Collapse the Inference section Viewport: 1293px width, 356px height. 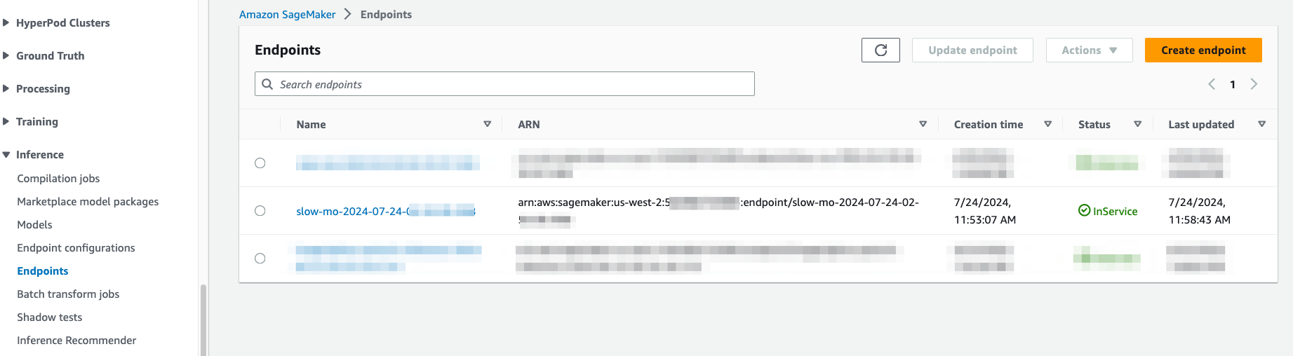click(6, 154)
